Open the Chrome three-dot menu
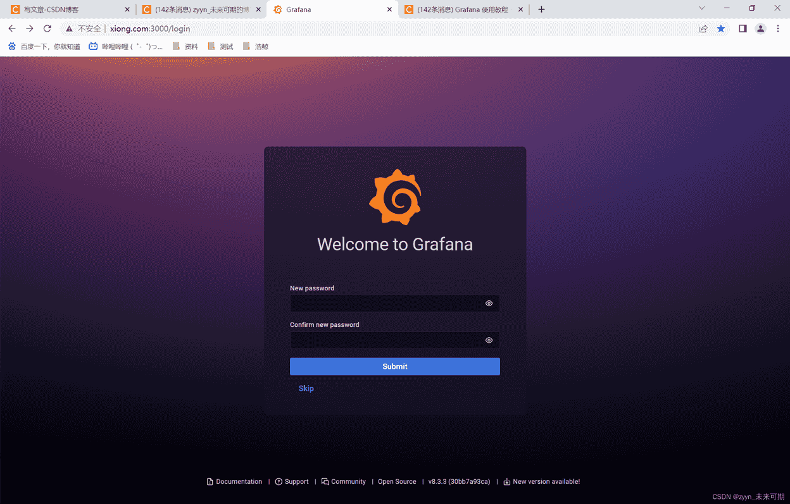This screenshot has height=504, width=790. [778, 28]
